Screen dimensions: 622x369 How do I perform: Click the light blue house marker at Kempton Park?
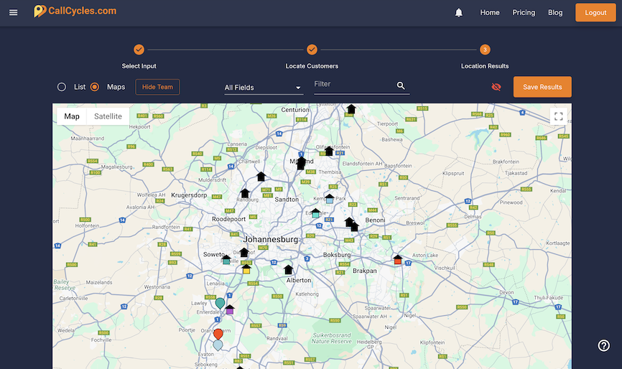[x=330, y=199]
